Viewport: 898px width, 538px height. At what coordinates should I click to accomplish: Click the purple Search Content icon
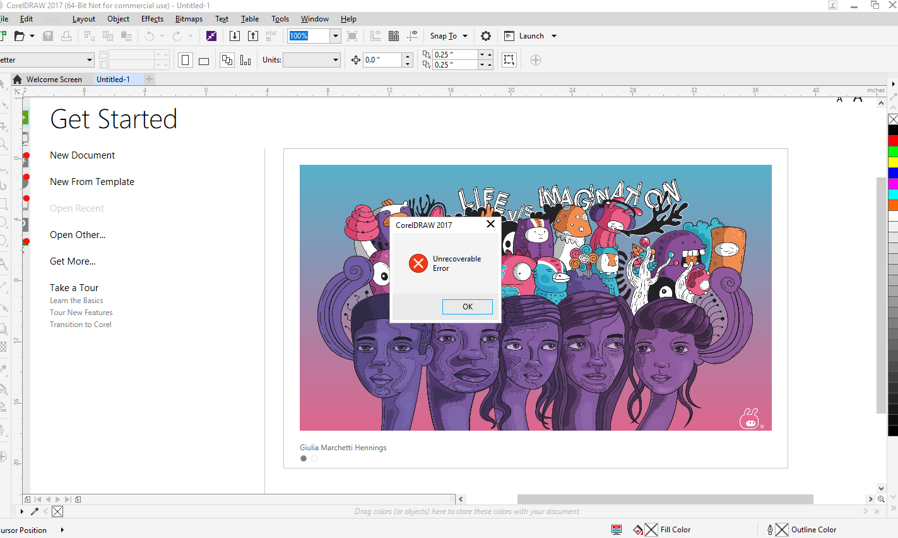(x=211, y=36)
